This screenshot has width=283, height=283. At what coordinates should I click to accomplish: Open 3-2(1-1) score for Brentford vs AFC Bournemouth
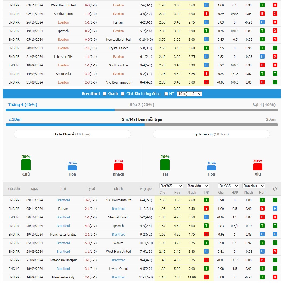pos(91,200)
